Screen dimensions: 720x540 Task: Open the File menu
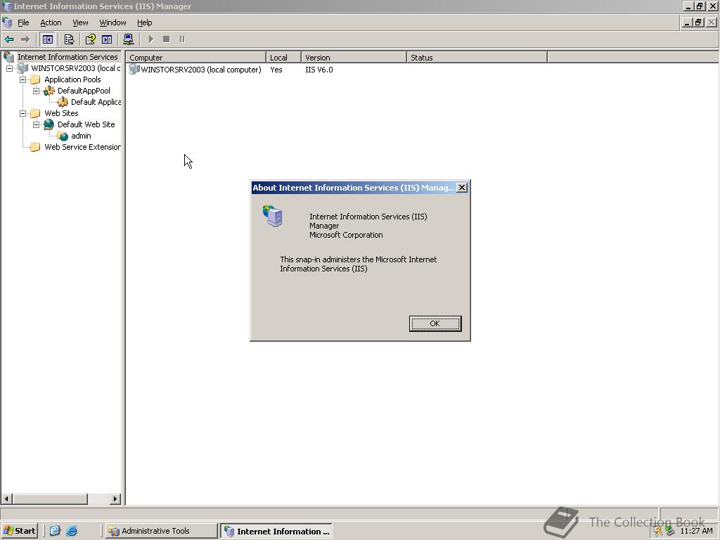[x=23, y=22]
